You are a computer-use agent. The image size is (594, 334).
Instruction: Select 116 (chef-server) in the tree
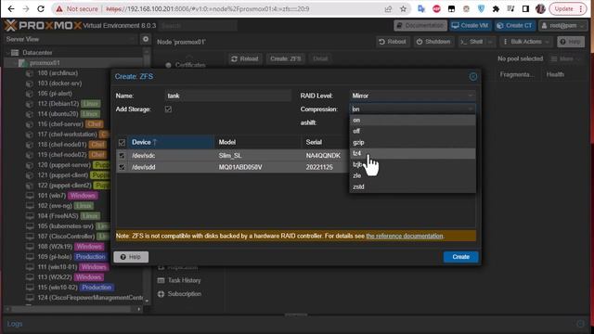tap(59, 124)
